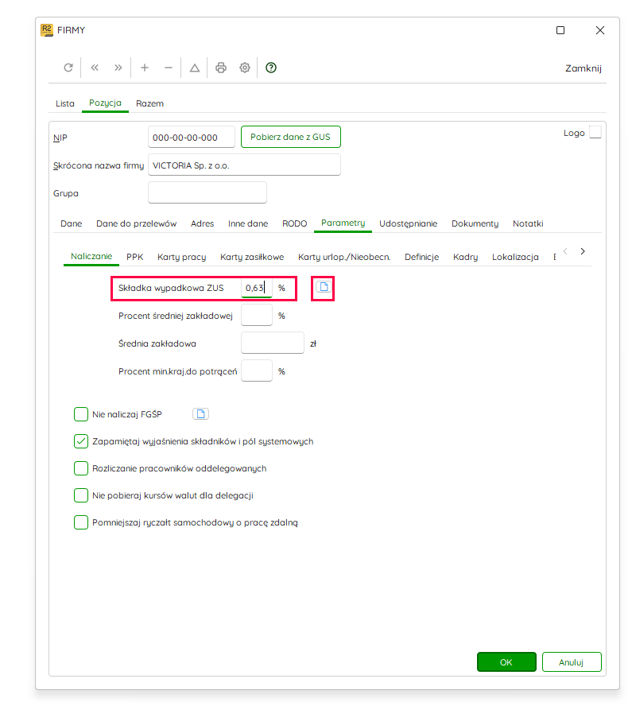Open help with question mark icon
The image size is (632, 706).
click(x=271, y=68)
